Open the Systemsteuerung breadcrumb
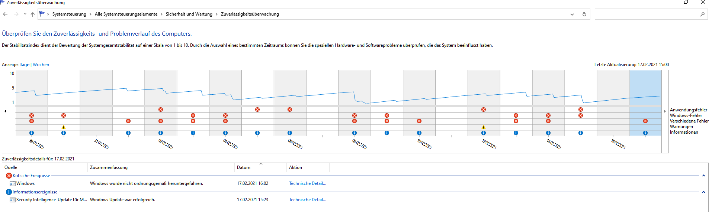Viewport: 712px width, 212px height. click(69, 14)
